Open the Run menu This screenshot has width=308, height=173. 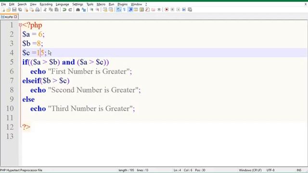click(111, 4)
